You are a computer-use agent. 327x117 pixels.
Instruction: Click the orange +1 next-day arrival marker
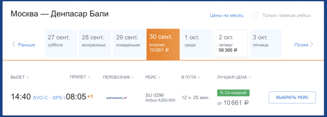(90, 97)
